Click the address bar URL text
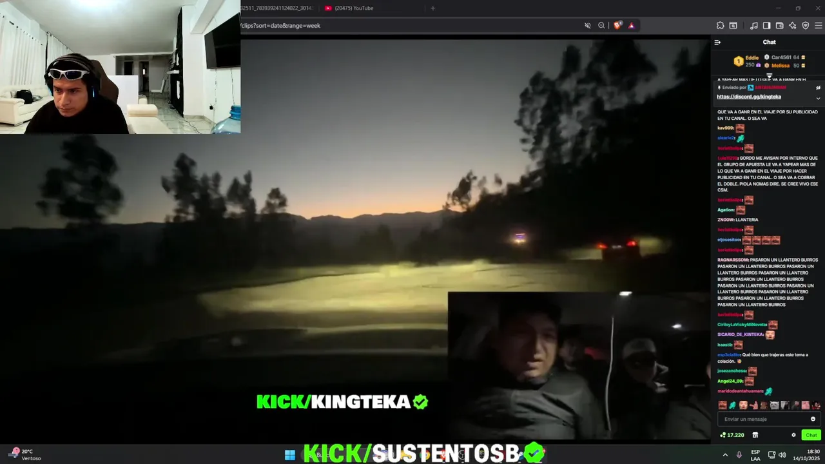 (280, 26)
